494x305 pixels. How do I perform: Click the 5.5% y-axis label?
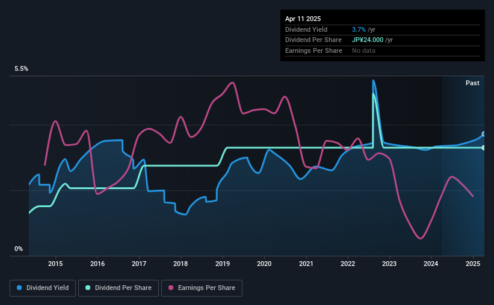tap(22, 69)
